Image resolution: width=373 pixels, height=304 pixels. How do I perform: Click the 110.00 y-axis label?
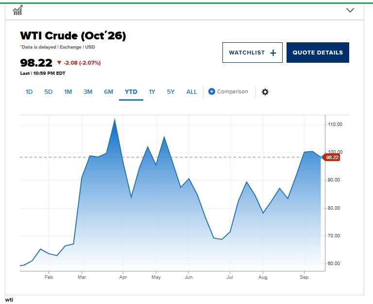click(x=335, y=125)
